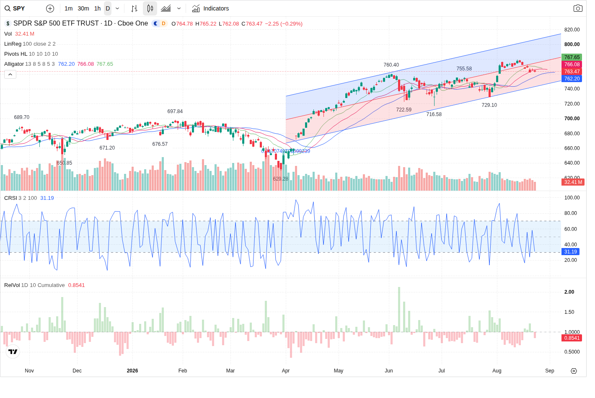
Task: Take a chart snapshot with camera icon
Action: (578, 8)
